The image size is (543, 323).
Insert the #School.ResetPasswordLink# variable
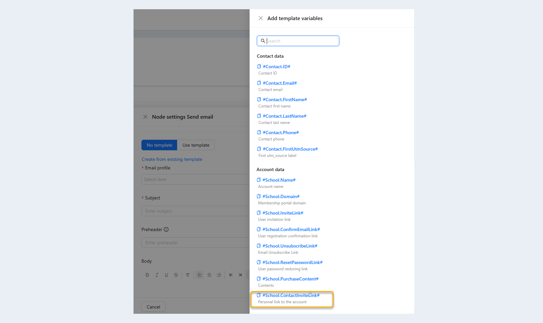pos(292,262)
